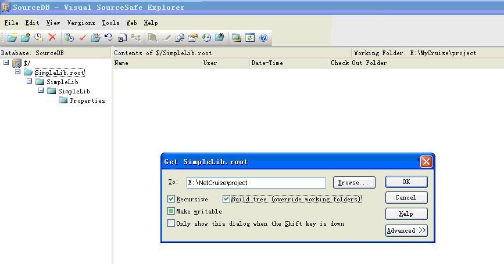Click Cancel in the Get dialog
This screenshot has width=504, height=264.
(x=406, y=198)
